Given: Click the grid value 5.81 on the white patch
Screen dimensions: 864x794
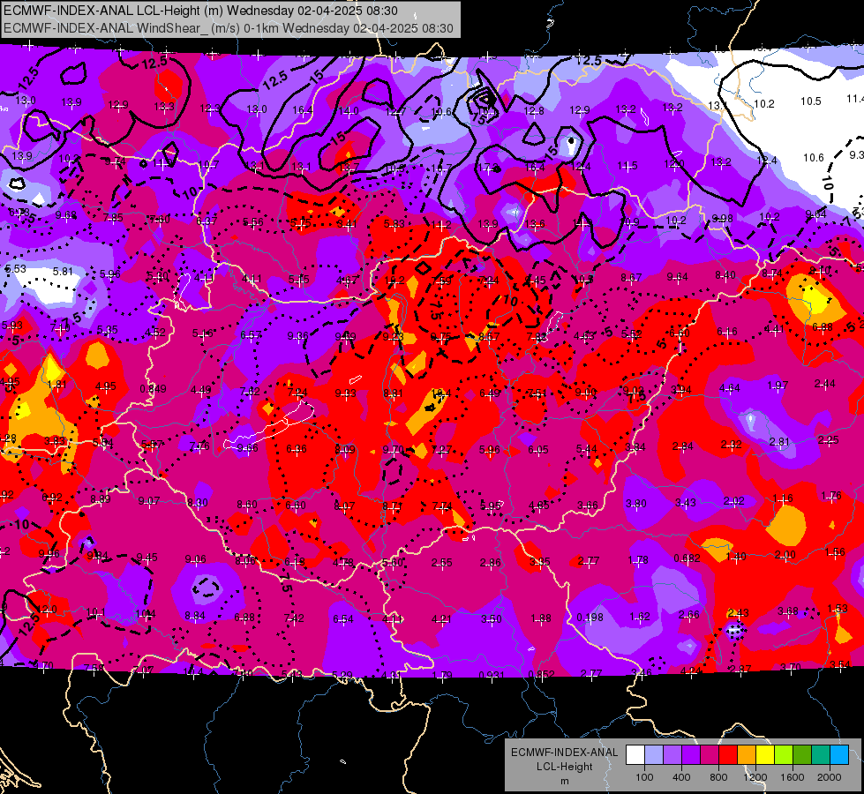Looking at the screenshot, I should pos(63,272).
